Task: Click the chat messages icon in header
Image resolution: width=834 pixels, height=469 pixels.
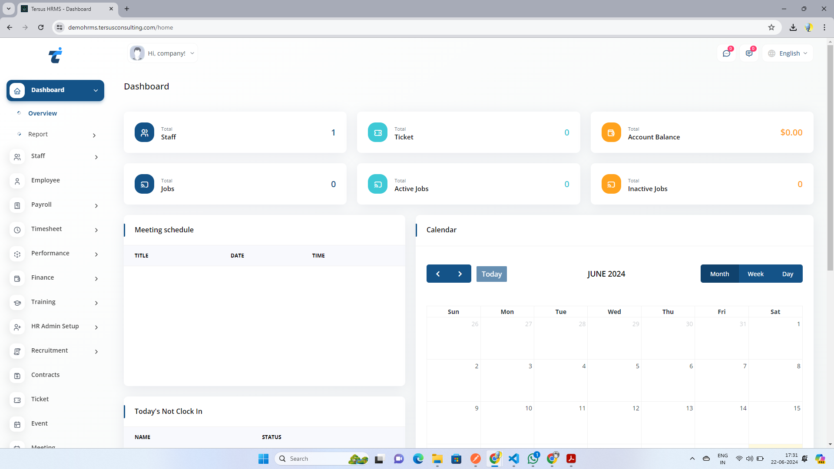Action: point(726,53)
